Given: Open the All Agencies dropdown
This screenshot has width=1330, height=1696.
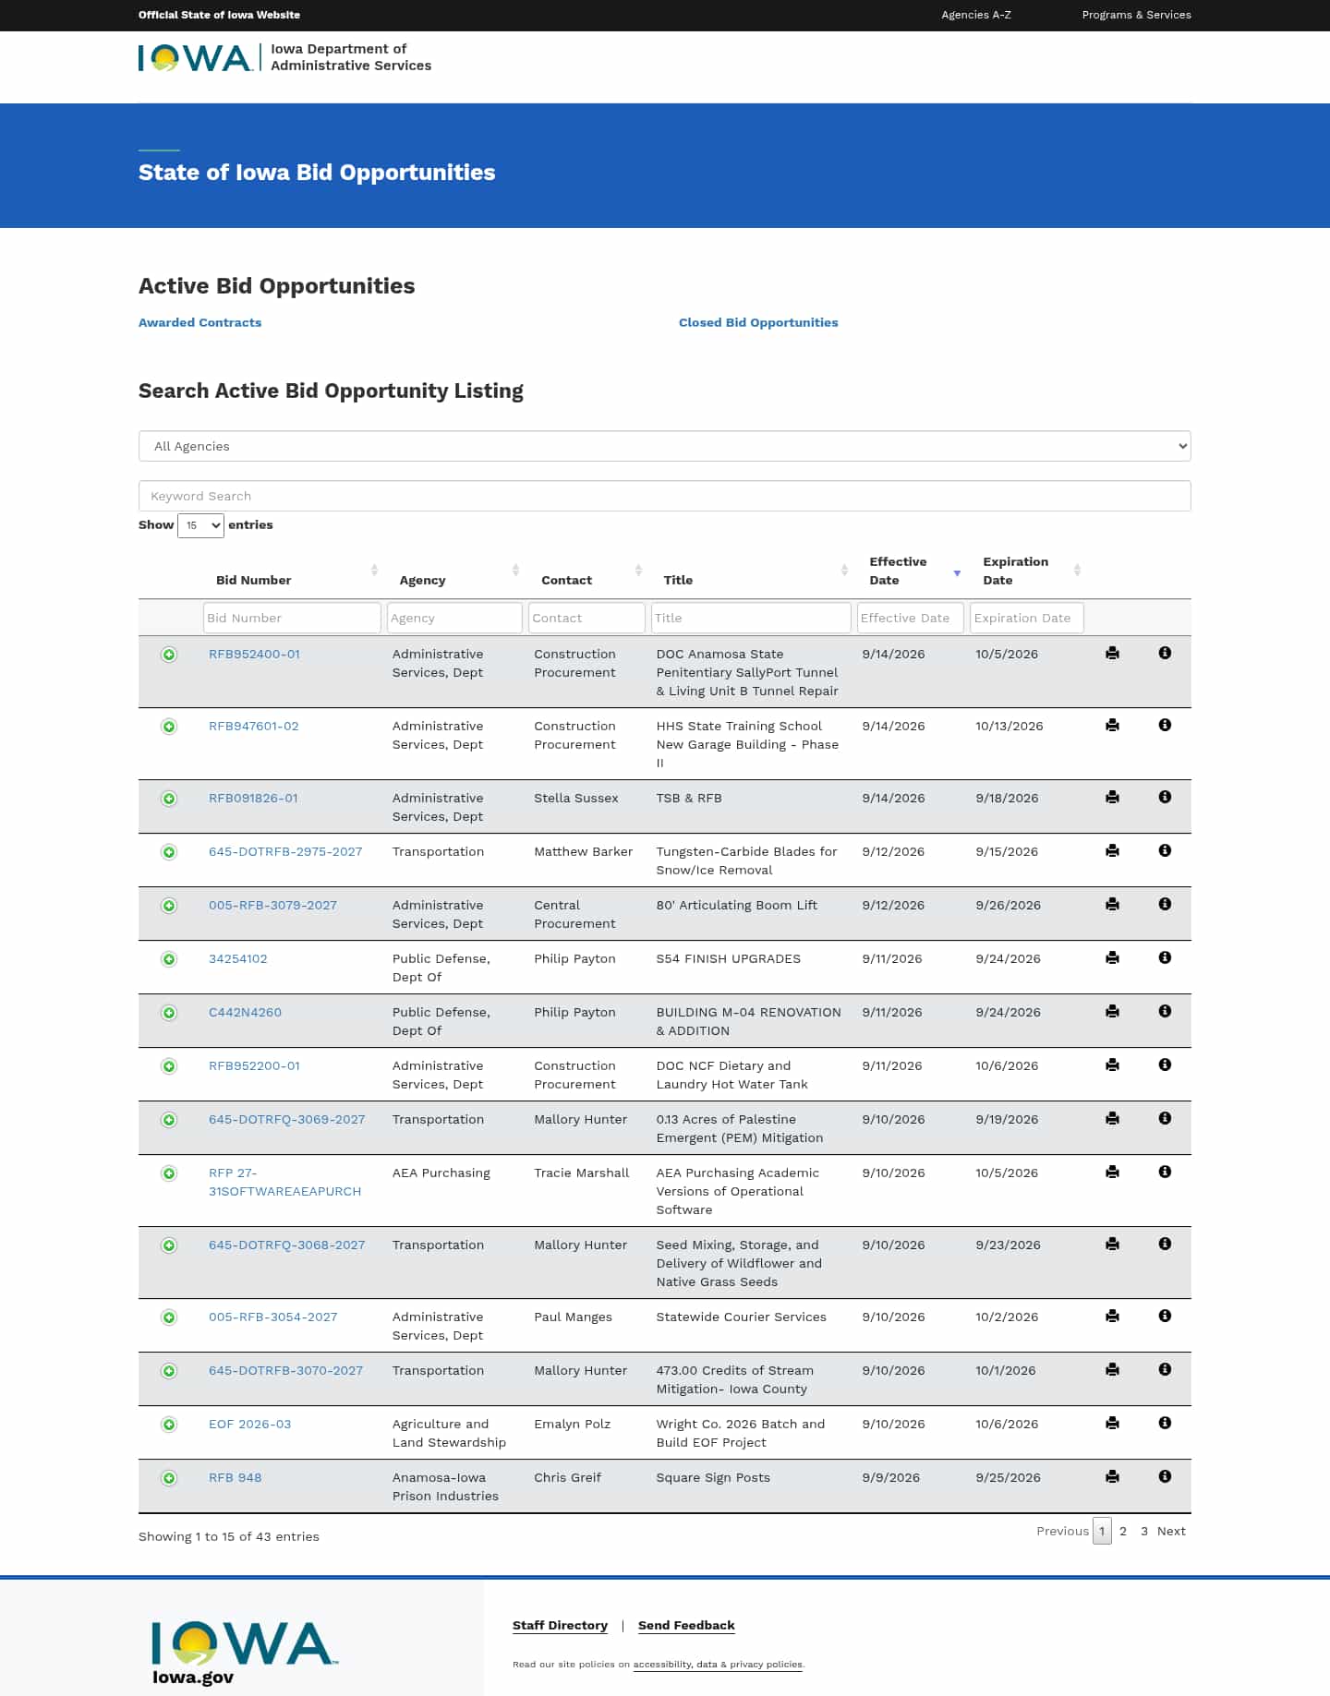Looking at the screenshot, I should coord(664,446).
